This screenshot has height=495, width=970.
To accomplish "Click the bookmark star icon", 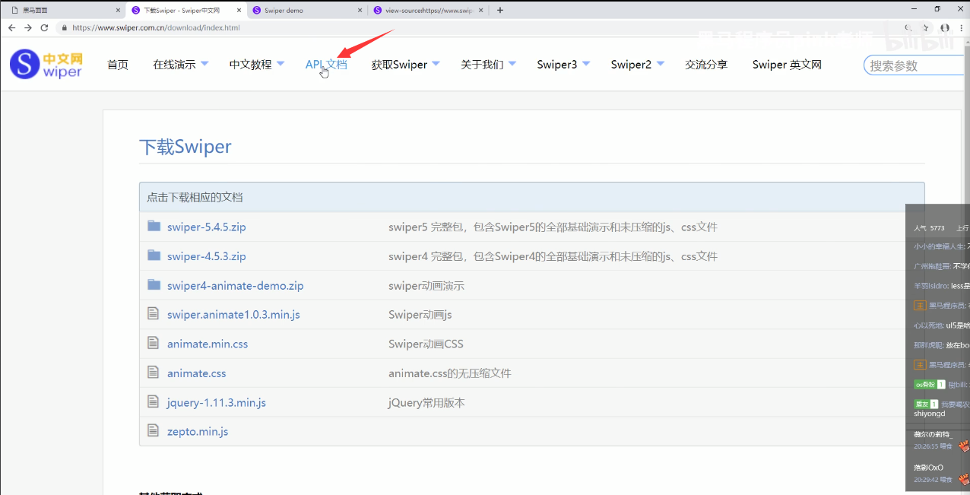I will pos(925,27).
